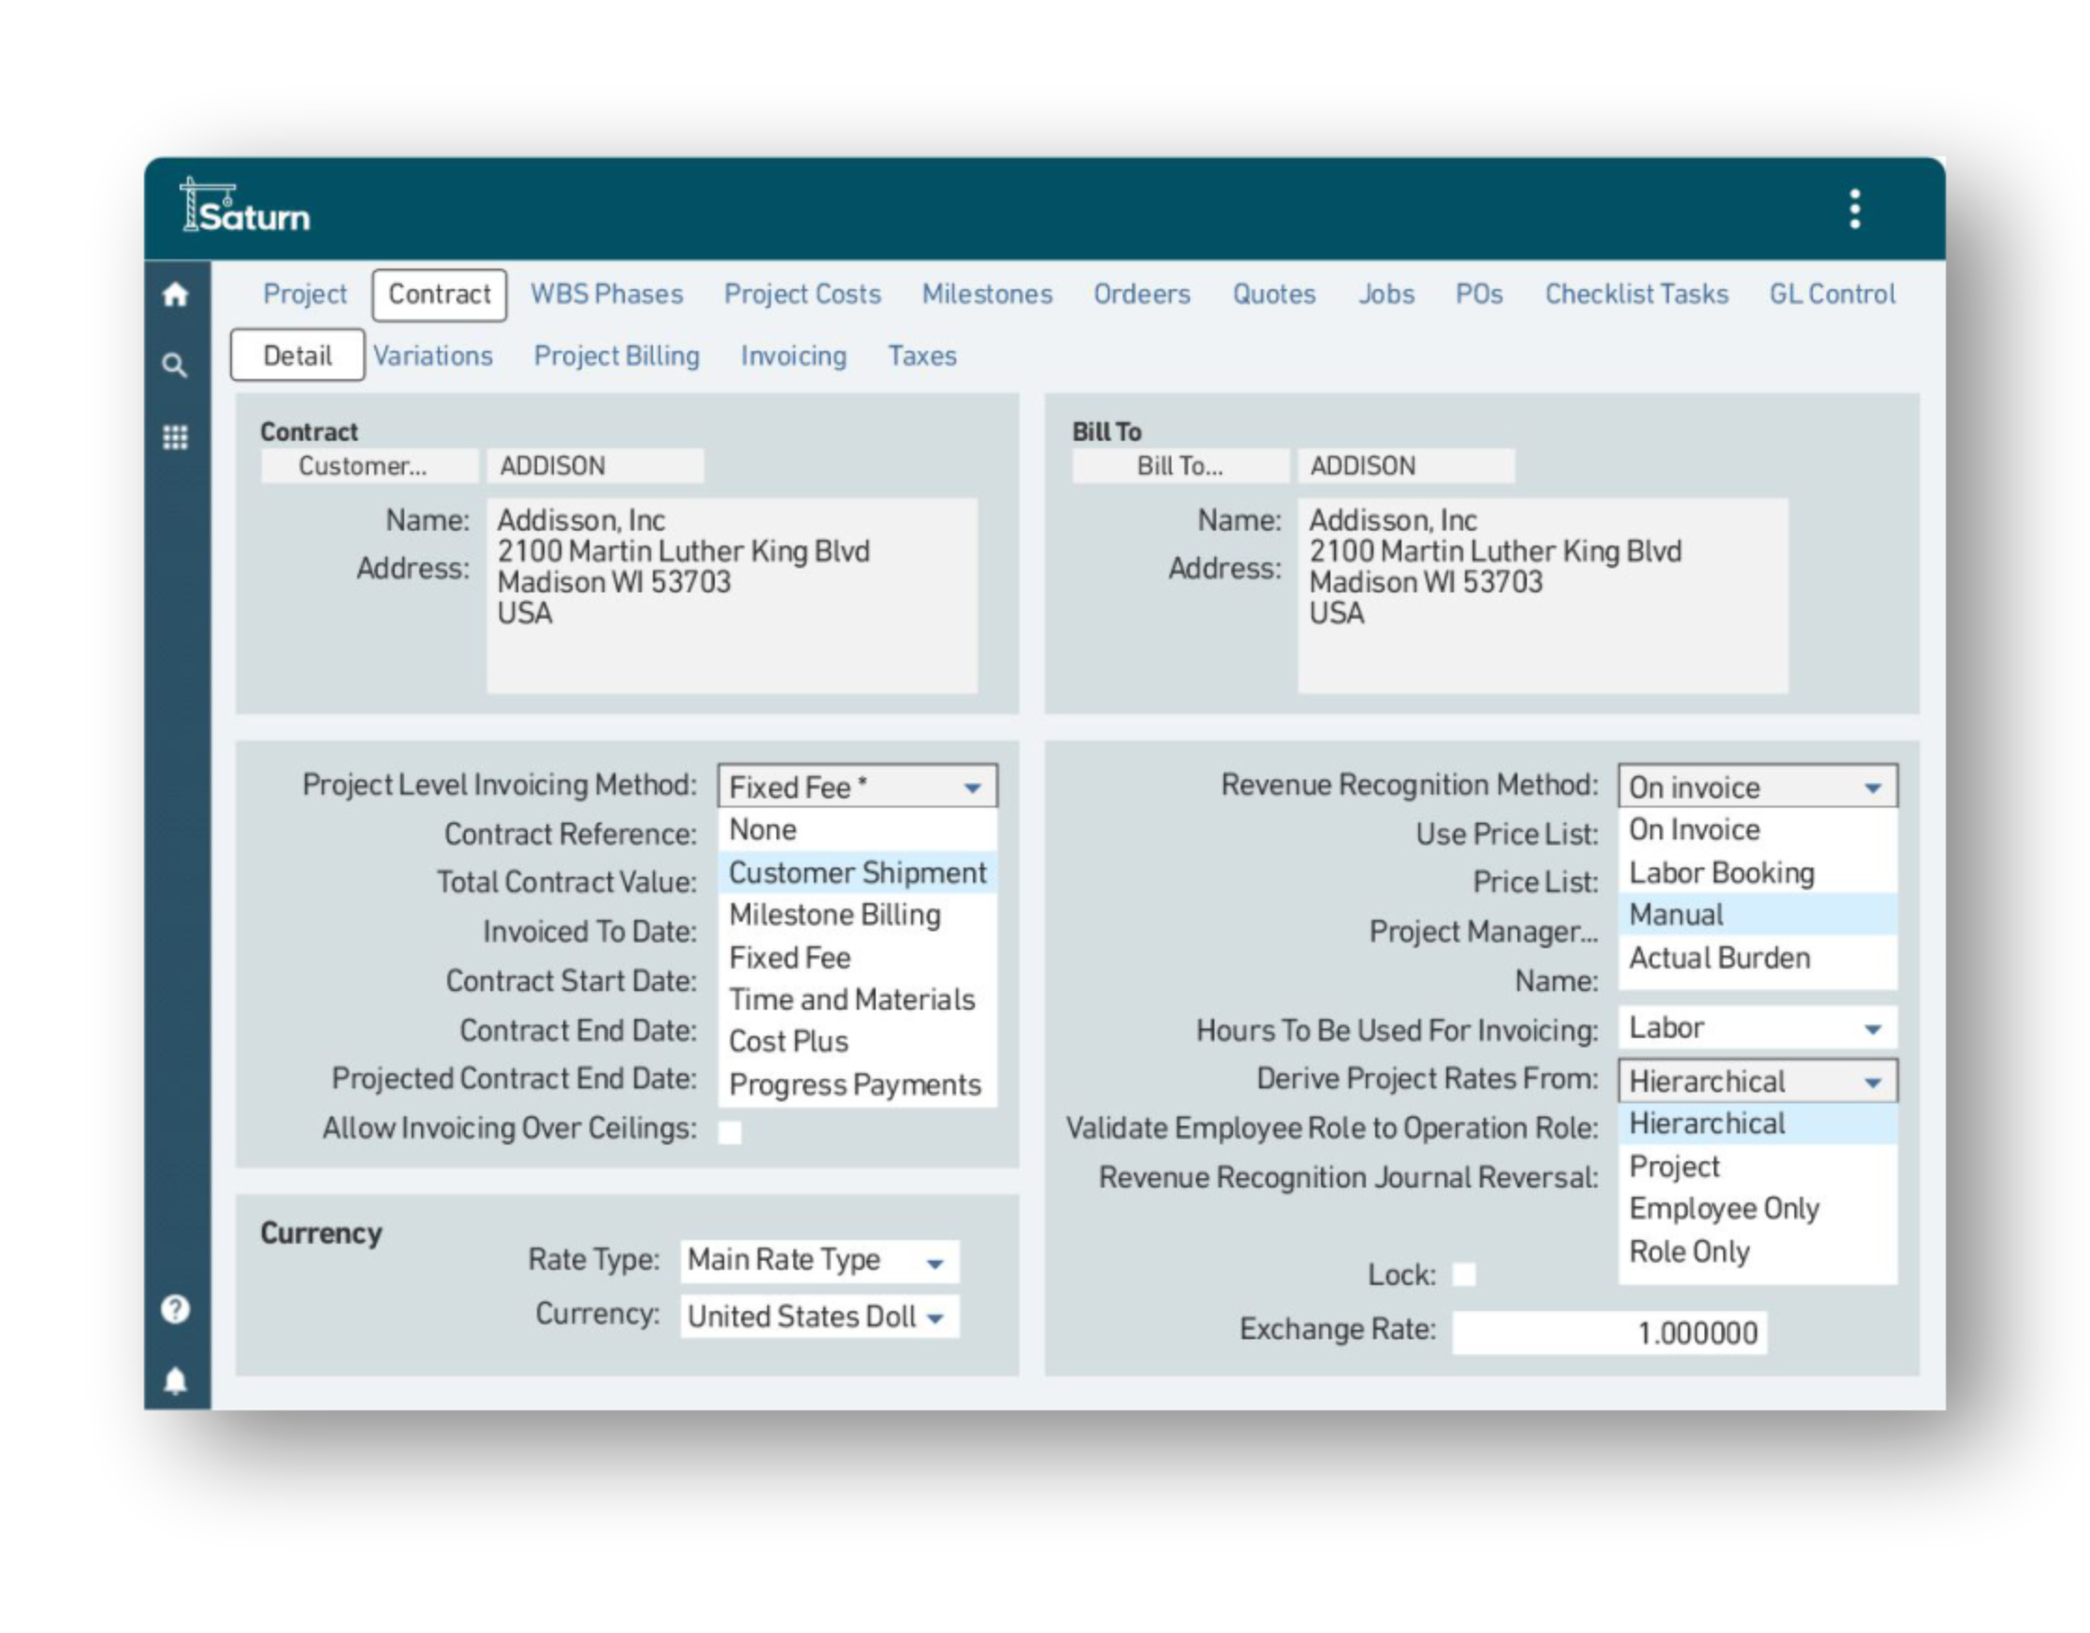Switch to the WBS Phases tab
2090x1633 pixels.
(x=607, y=294)
